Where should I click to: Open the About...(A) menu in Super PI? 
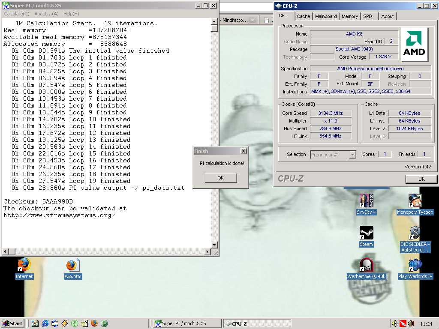(46, 14)
